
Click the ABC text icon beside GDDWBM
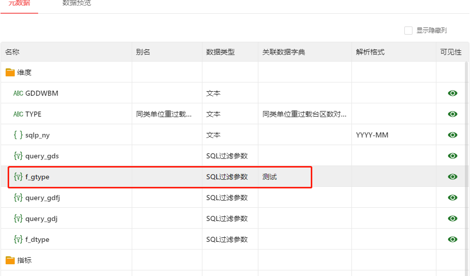(x=18, y=94)
